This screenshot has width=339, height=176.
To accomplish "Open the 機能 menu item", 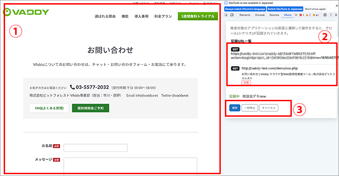I will 125,16.
